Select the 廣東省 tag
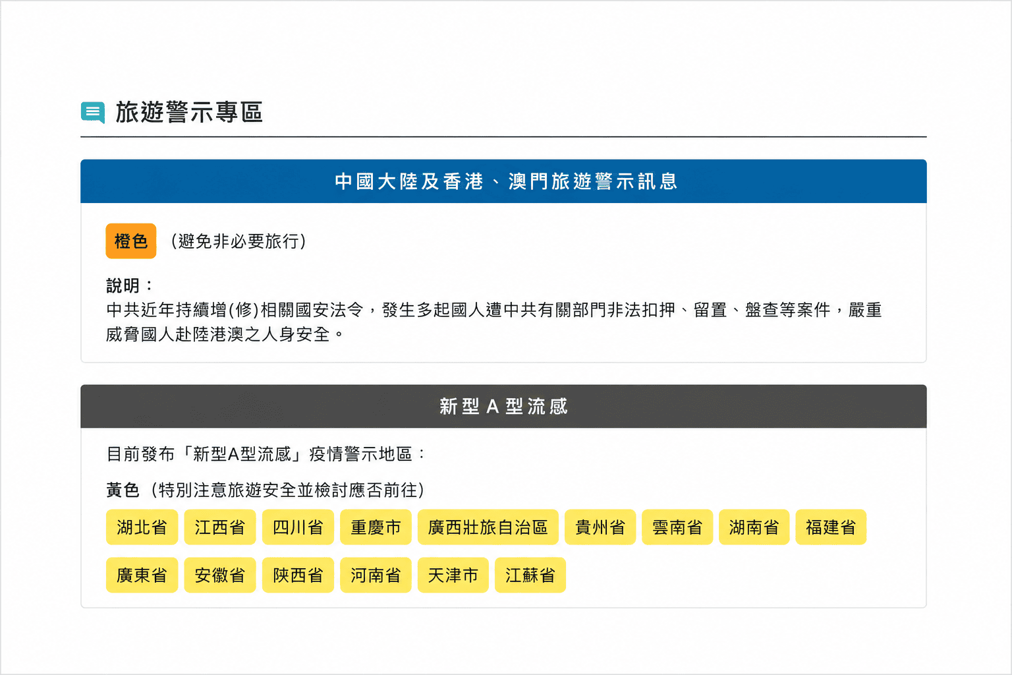Image resolution: width=1012 pixels, height=675 pixels. pyautogui.click(x=142, y=575)
